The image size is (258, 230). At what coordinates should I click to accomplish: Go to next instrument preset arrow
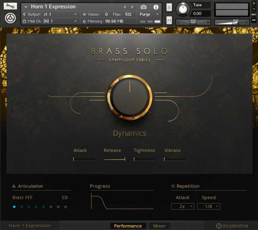(x=132, y=7)
